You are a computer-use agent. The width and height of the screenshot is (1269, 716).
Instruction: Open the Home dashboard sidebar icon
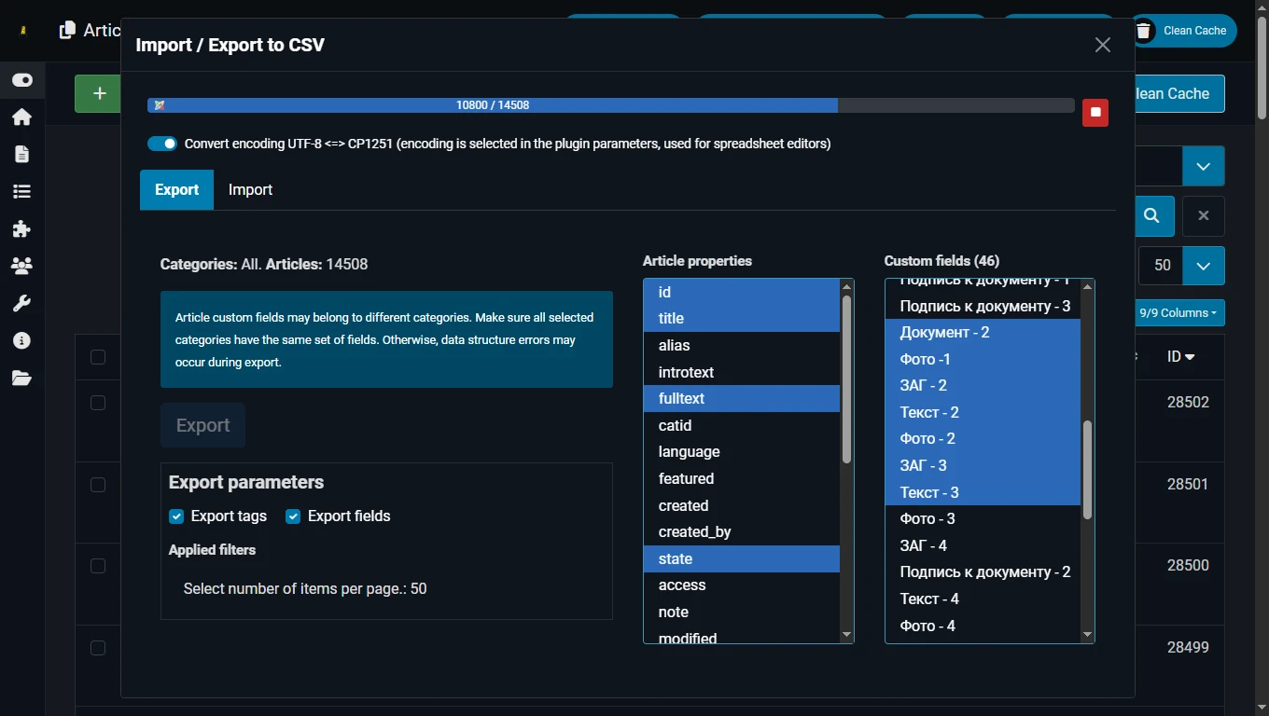[x=21, y=117]
